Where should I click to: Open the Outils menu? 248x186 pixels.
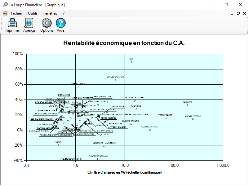pos(33,13)
